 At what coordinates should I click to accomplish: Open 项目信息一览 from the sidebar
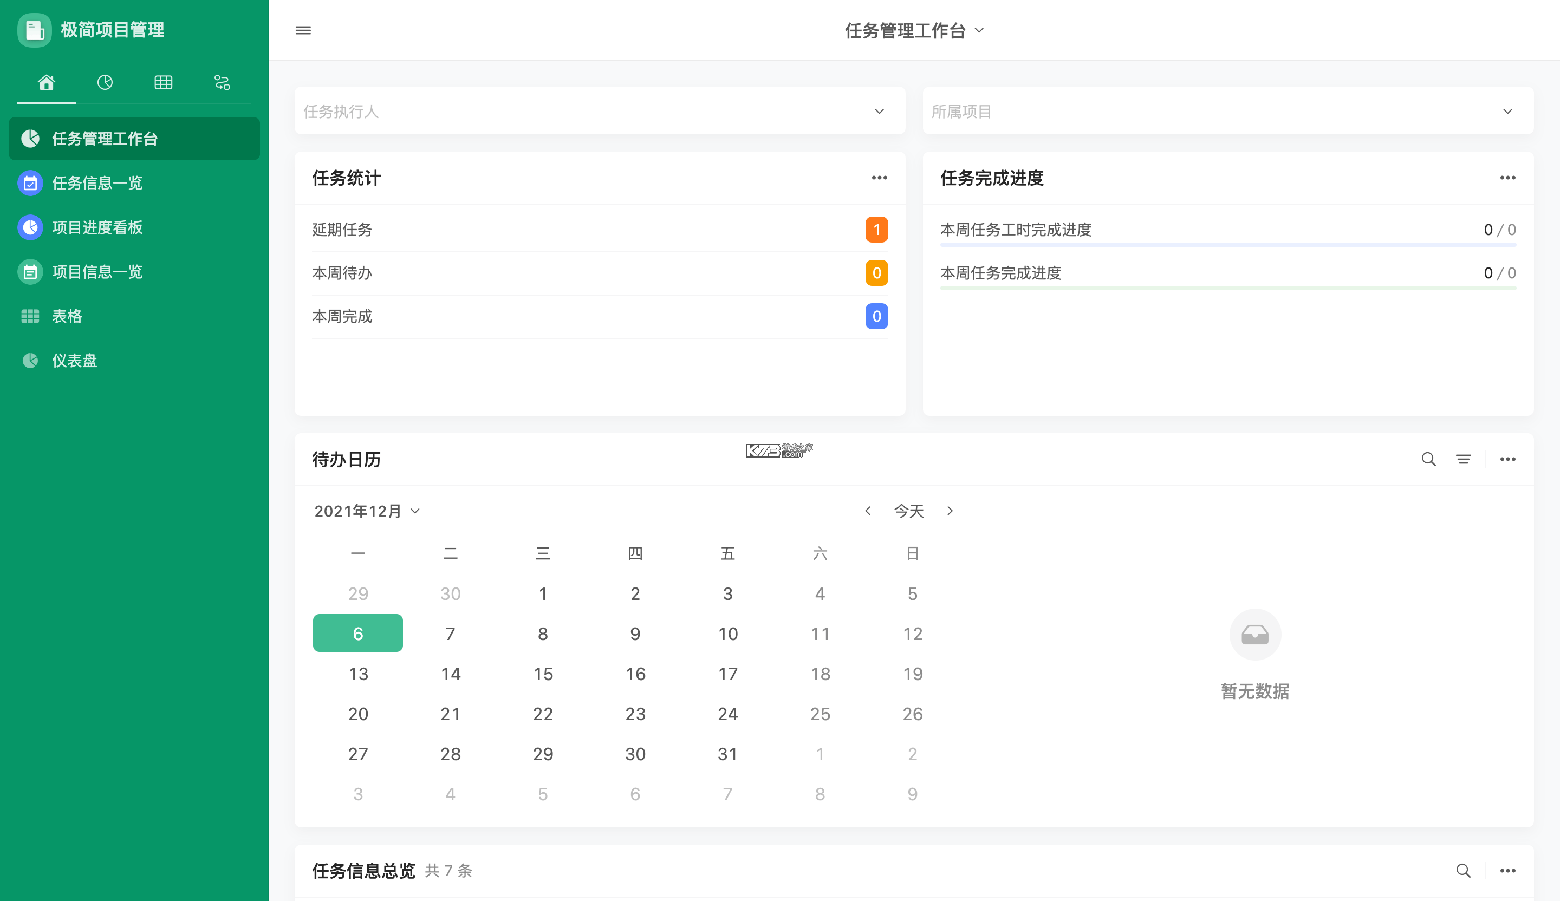(134, 272)
